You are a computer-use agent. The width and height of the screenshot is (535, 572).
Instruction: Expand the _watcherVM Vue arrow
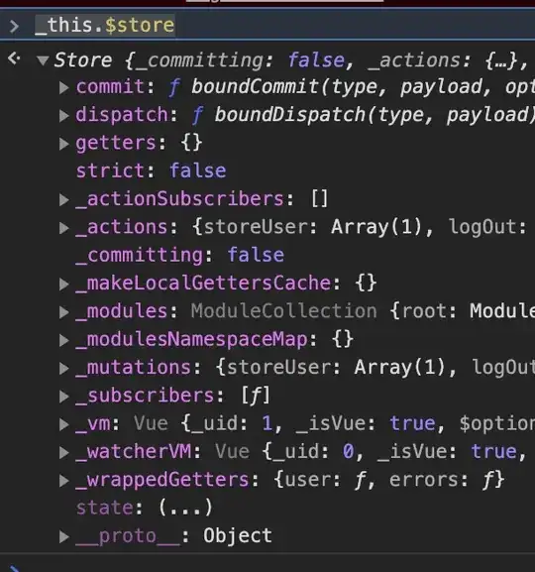(x=64, y=453)
